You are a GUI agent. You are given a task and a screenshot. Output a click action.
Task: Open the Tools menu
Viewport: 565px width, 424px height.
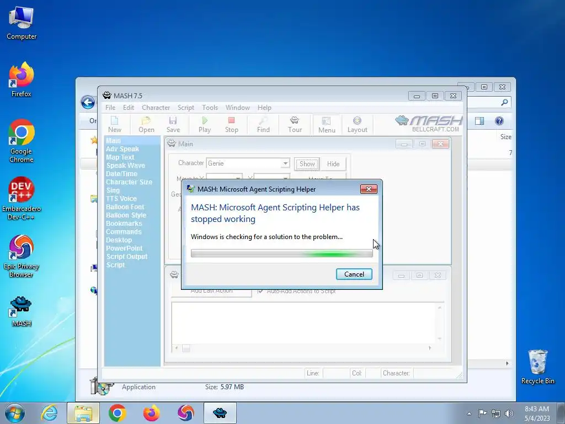point(210,108)
